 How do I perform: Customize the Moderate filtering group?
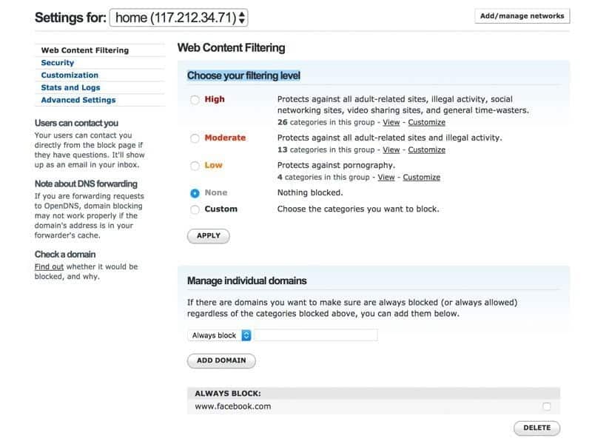pyautogui.click(x=427, y=149)
